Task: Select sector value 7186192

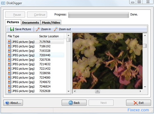Action: 45,46
